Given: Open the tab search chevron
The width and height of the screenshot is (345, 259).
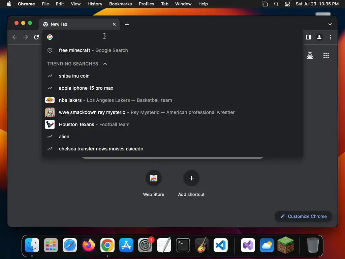Looking at the screenshot, I should click(x=330, y=24).
